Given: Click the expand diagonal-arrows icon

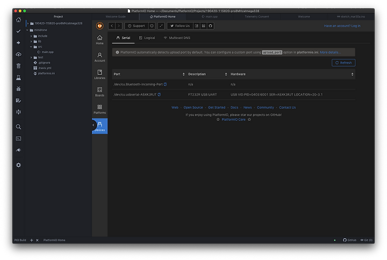Looking at the screenshot, I should click(x=161, y=26).
